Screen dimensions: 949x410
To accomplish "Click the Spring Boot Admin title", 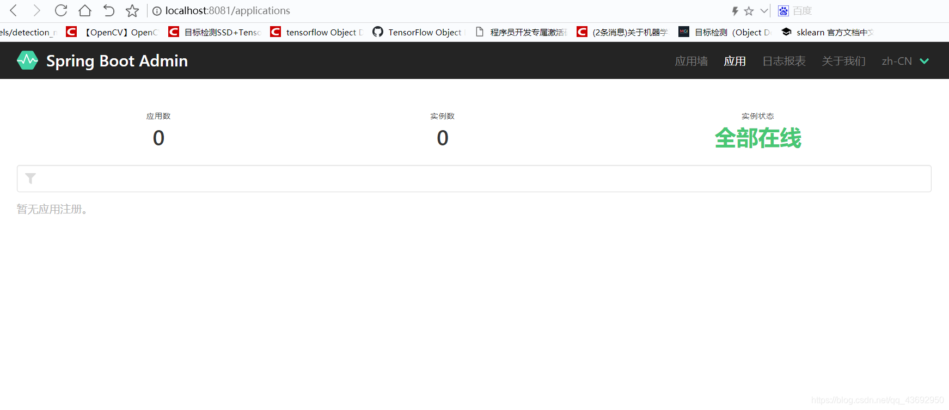I will click(117, 61).
